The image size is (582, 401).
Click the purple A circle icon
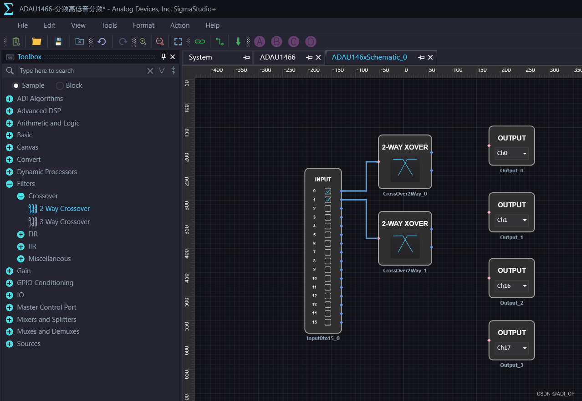coord(260,41)
